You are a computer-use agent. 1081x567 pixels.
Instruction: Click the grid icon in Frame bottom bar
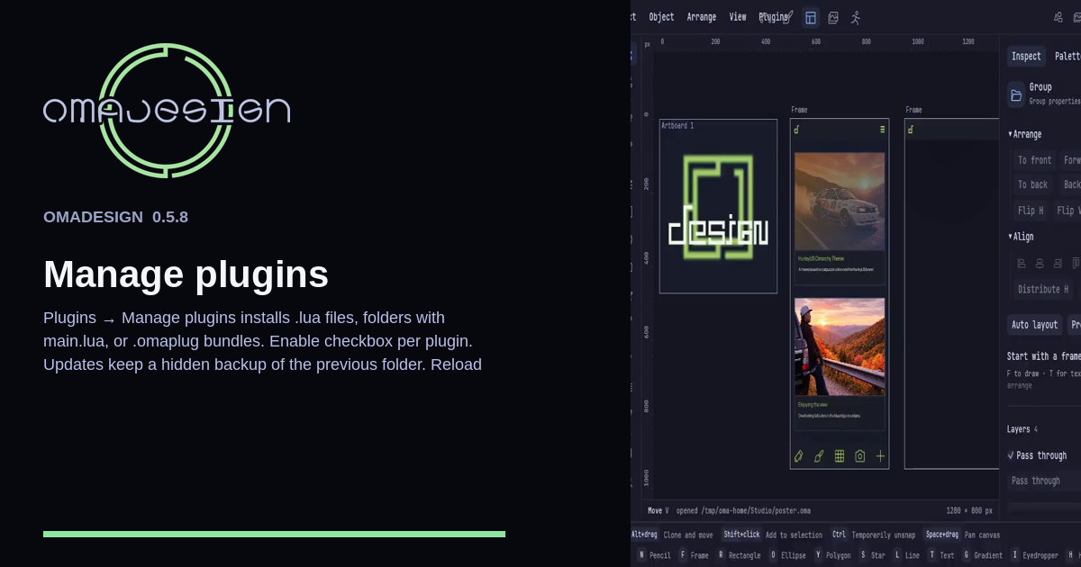click(840, 456)
